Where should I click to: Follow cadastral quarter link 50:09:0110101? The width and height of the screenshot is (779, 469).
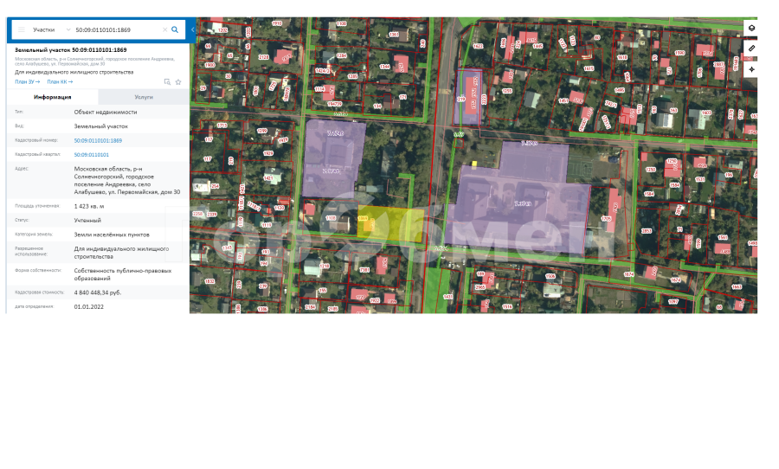coord(92,155)
